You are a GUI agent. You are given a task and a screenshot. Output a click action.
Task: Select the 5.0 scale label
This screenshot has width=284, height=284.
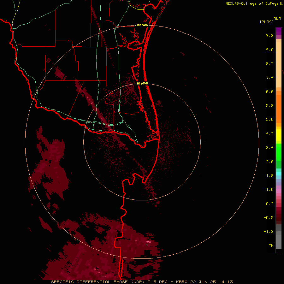click(270, 120)
